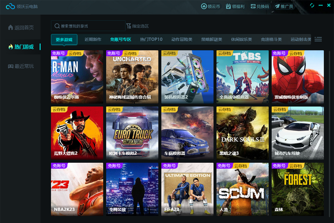This screenshot has height=223, width=334.
Task: Switch to 近期新作 tab
Action: (93, 40)
